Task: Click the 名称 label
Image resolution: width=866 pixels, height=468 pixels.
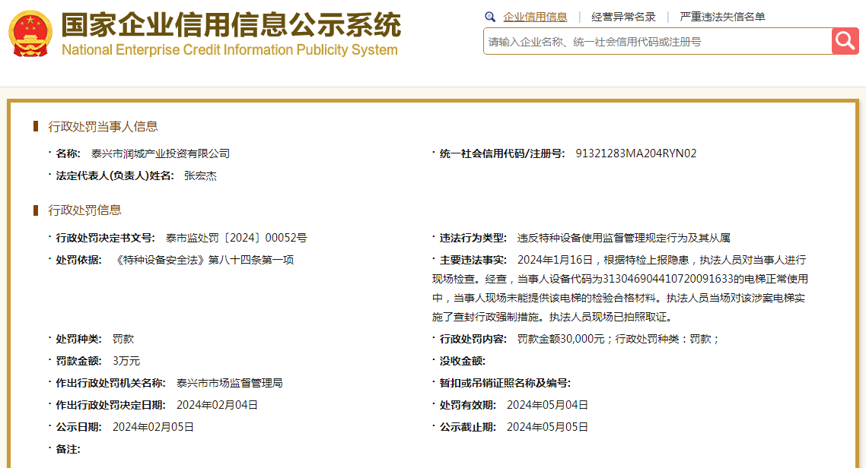Action: pyautogui.click(x=68, y=153)
